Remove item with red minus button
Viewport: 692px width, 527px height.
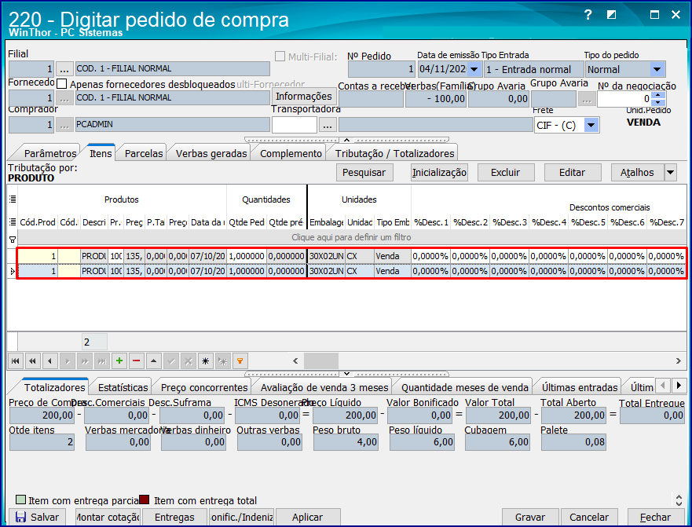[137, 361]
